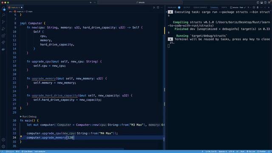Open the Extensions view
The height and width of the screenshot is (153, 272).
click(3, 36)
